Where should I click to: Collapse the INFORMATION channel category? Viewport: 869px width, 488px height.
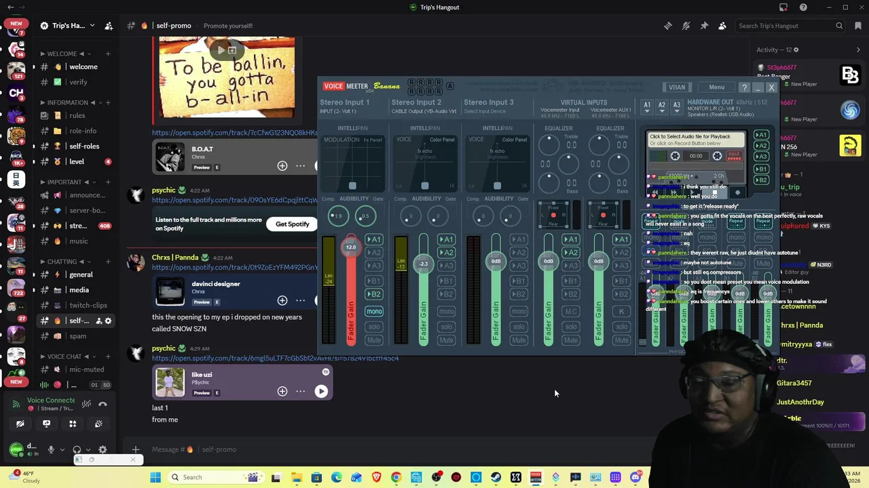pos(69,103)
